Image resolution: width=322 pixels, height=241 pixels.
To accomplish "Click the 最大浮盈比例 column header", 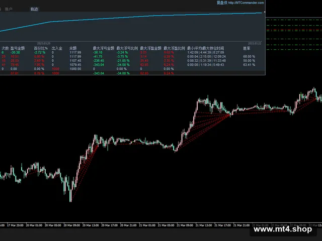I will point(175,48).
